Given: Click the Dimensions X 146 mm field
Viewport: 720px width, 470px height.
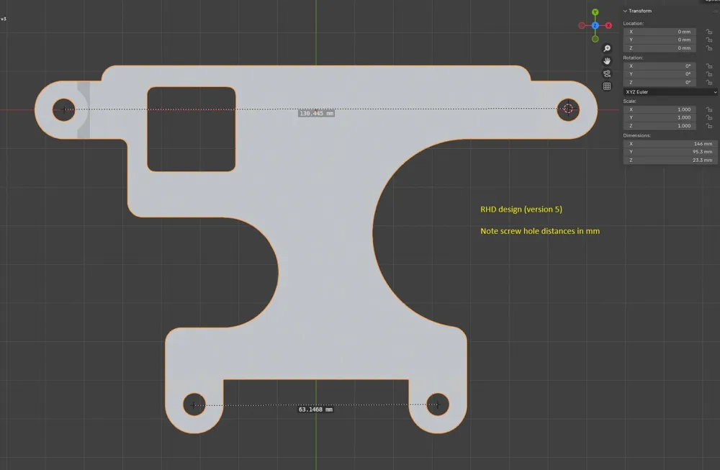Looking at the screenshot, I should [x=670, y=144].
